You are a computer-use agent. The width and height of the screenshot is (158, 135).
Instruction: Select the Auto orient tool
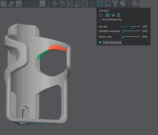pyautogui.click(x=11, y=4)
